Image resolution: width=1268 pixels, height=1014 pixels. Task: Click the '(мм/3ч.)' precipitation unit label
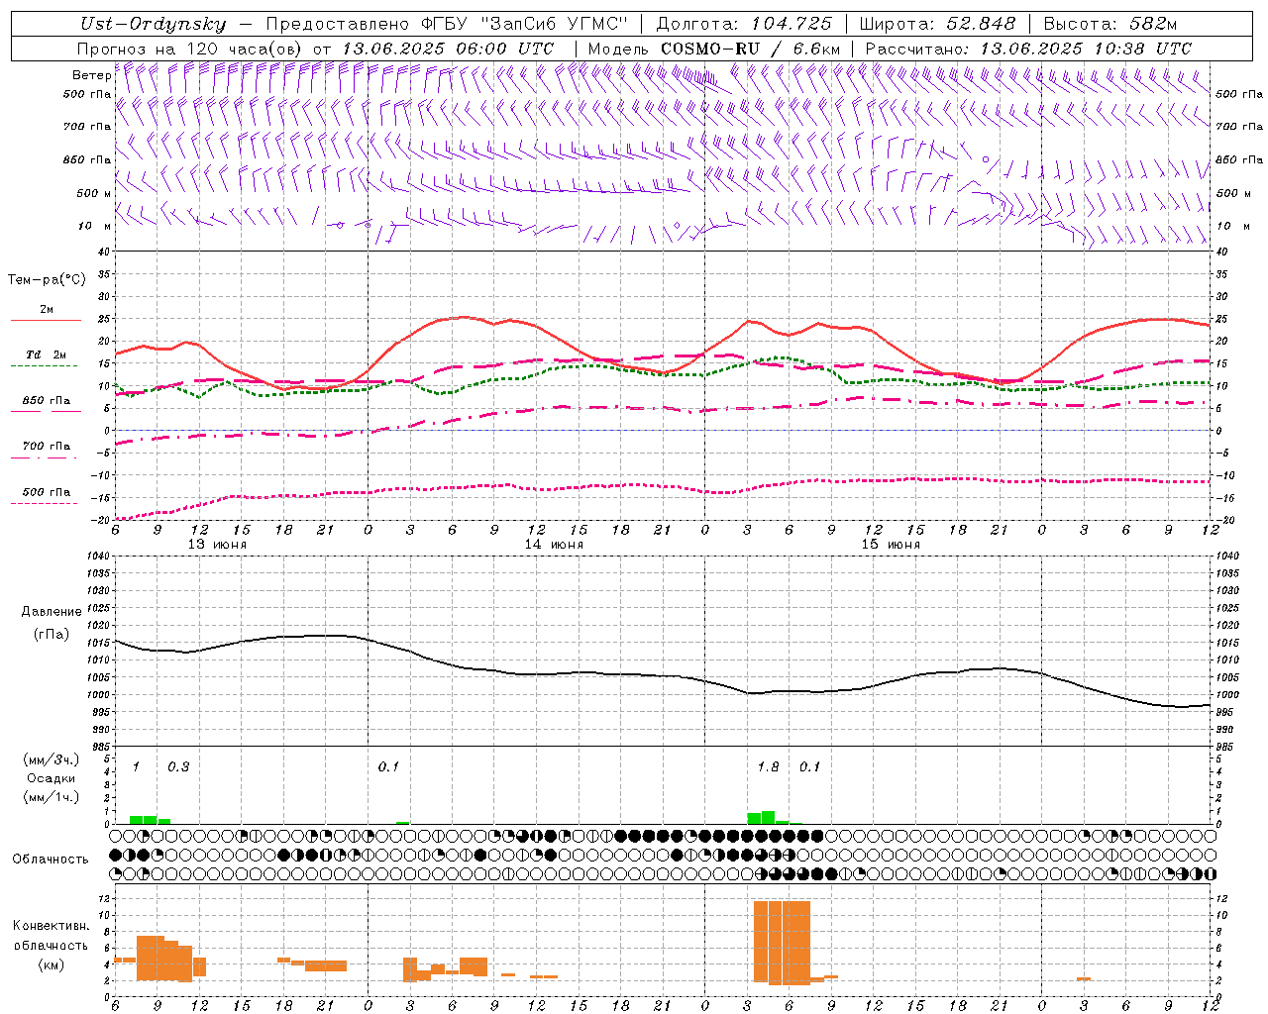click(52, 760)
